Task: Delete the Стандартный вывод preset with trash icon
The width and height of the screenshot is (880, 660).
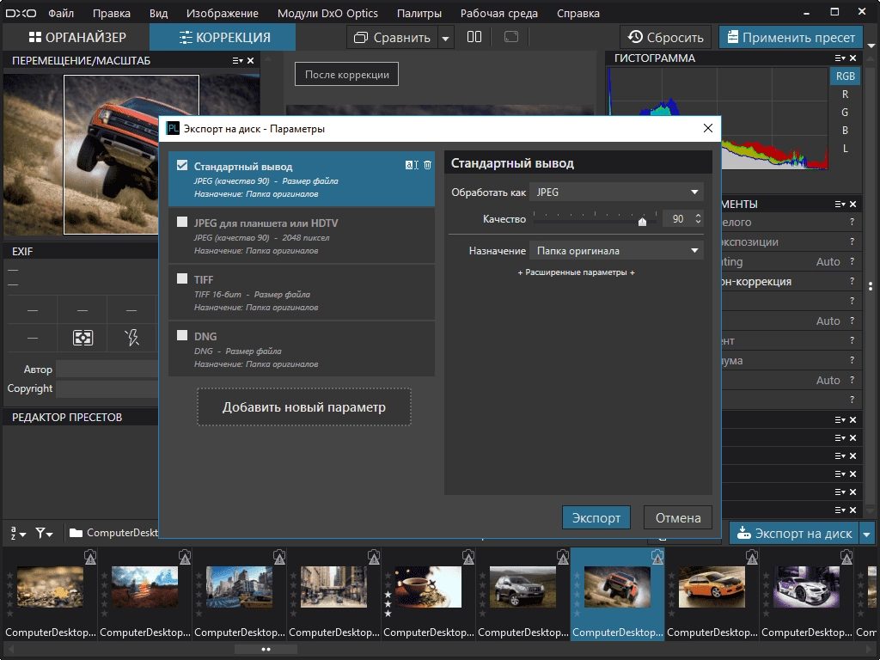Action: [x=428, y=165]
